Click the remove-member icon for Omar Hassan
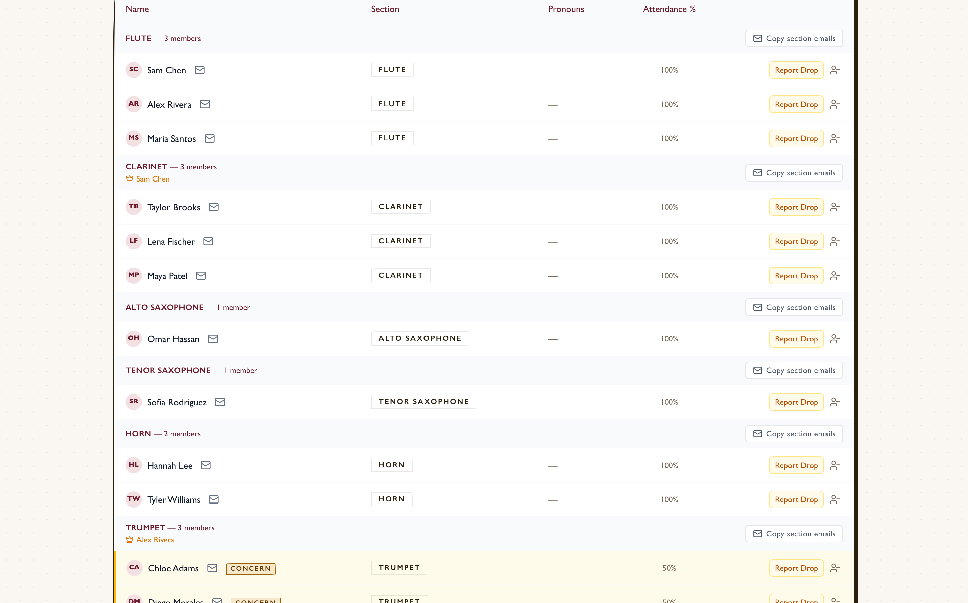 point(835,339)
